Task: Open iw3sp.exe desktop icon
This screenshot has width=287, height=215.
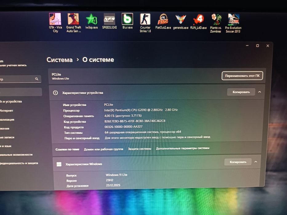Action: pyautogui.click(x=91, y=21)
